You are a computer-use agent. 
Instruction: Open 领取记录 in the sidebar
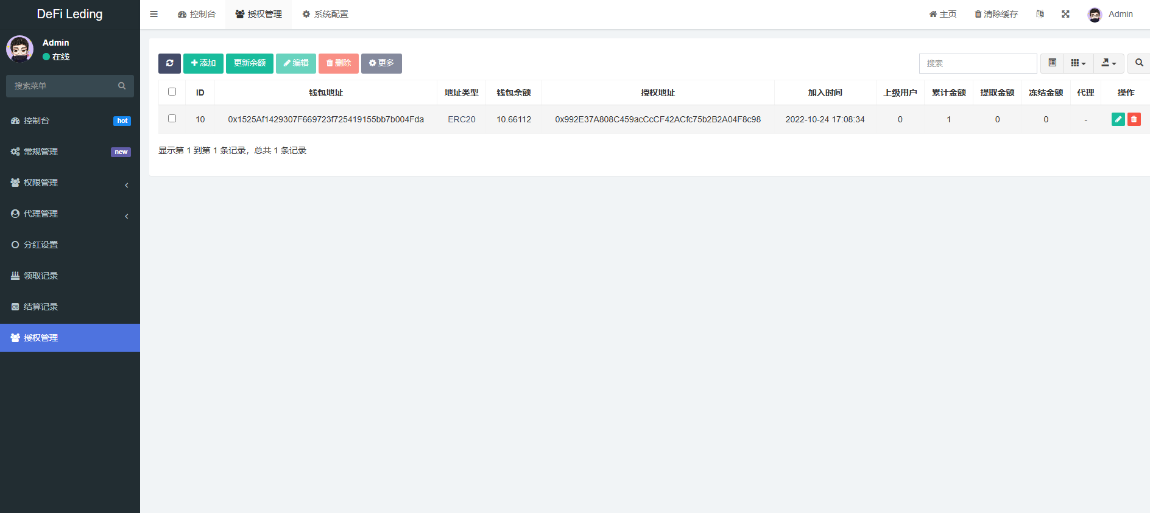[70, 276]
